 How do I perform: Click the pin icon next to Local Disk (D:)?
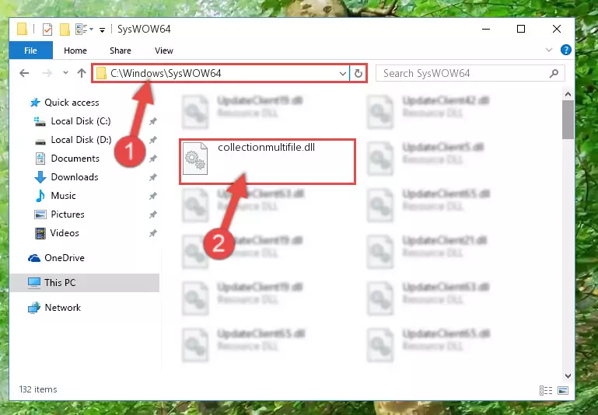tap(152, 140)
